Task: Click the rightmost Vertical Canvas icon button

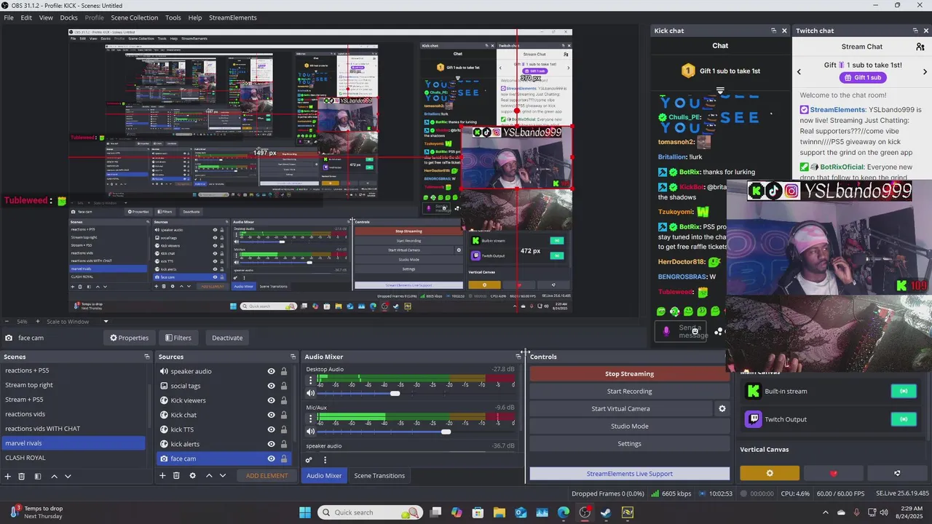Action: click(x=897, y=473)
